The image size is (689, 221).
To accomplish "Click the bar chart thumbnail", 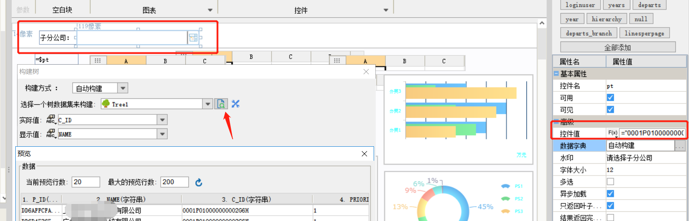I will coord(459,120).
